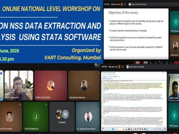Click the 'Objectives of this survey:' slide heading
Viewport: 179px width, 134px height.
tap(123, 13)
